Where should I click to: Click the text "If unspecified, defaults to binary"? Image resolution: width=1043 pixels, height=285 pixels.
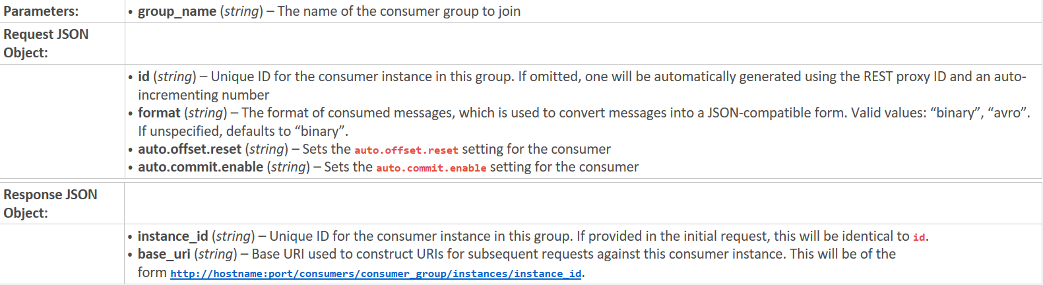[243, 131]
